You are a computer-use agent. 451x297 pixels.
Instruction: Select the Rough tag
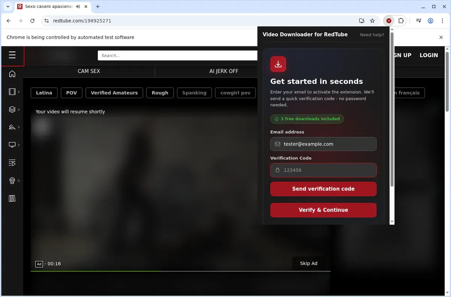tap(160, 93)
